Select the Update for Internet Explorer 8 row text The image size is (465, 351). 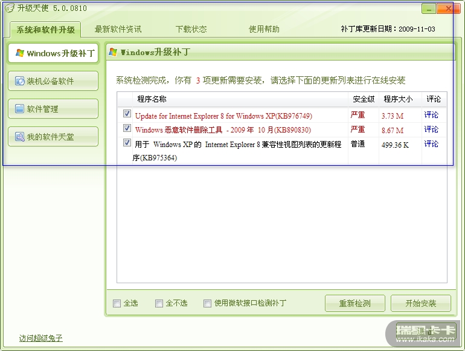223,116
